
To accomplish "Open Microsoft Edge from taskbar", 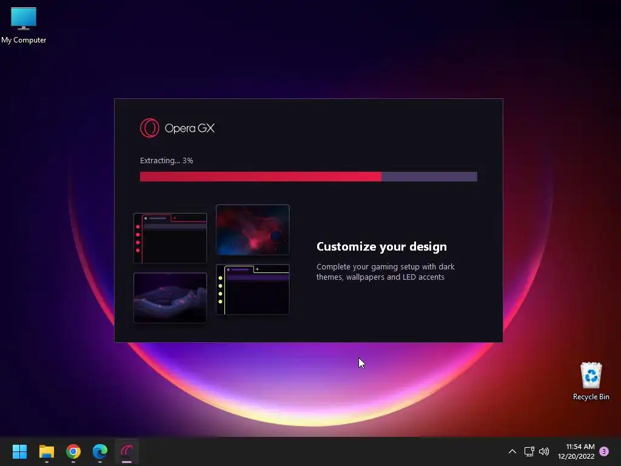I will (x=100, y=451).
